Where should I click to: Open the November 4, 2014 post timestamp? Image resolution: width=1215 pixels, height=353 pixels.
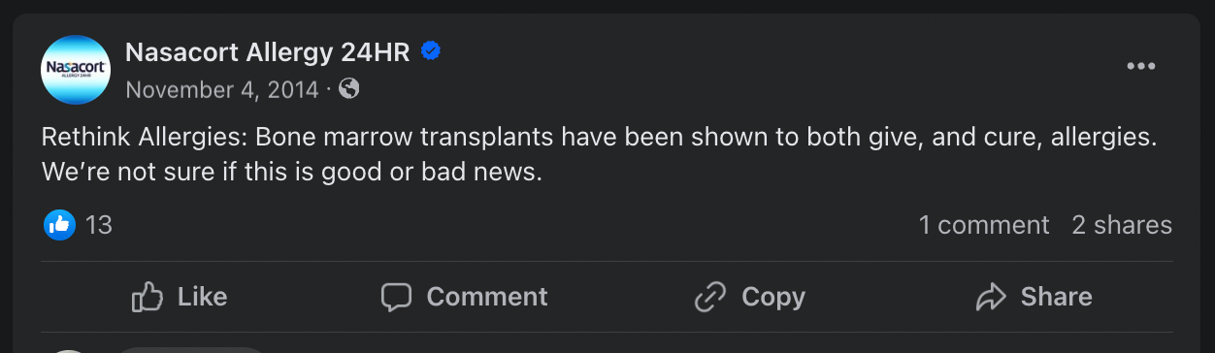coord(222,89)
